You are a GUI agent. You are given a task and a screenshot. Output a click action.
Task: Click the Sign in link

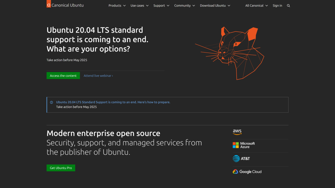(277, 6)
